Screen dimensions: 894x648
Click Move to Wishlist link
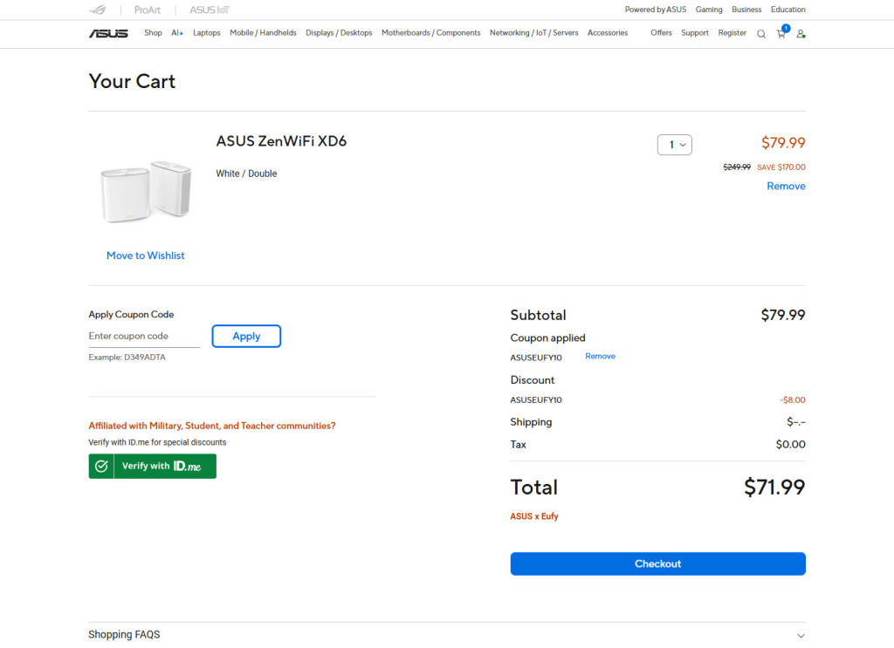point(146,256)
